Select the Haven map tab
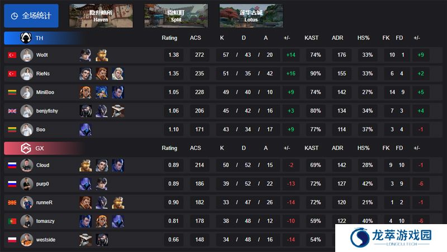Image resolution: width=447 pixels, height=252 pixels. 101,16
